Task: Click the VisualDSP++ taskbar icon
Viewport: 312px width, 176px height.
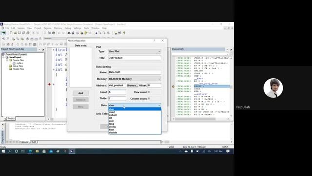Action: coord(72,151)
